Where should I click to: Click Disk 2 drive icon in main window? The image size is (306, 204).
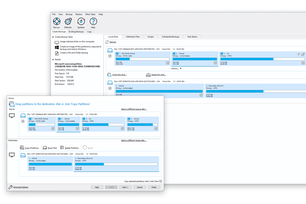(110, 83)
